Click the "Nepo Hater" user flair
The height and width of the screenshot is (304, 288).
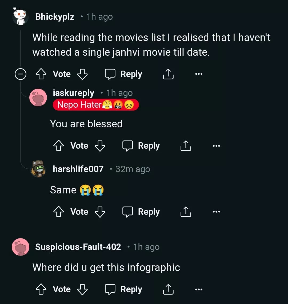point(95,105)
